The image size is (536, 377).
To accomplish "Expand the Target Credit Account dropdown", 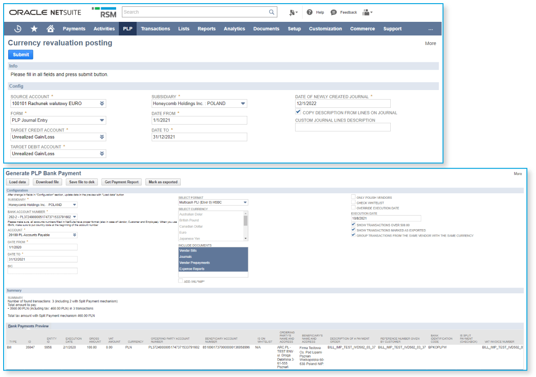I will click(102, 137).
